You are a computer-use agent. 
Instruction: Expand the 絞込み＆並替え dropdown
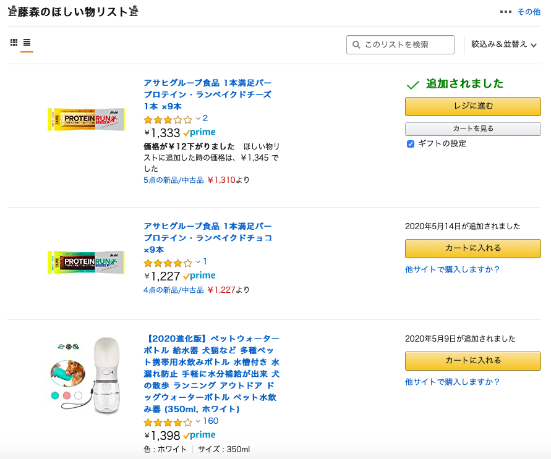point(503,44)
